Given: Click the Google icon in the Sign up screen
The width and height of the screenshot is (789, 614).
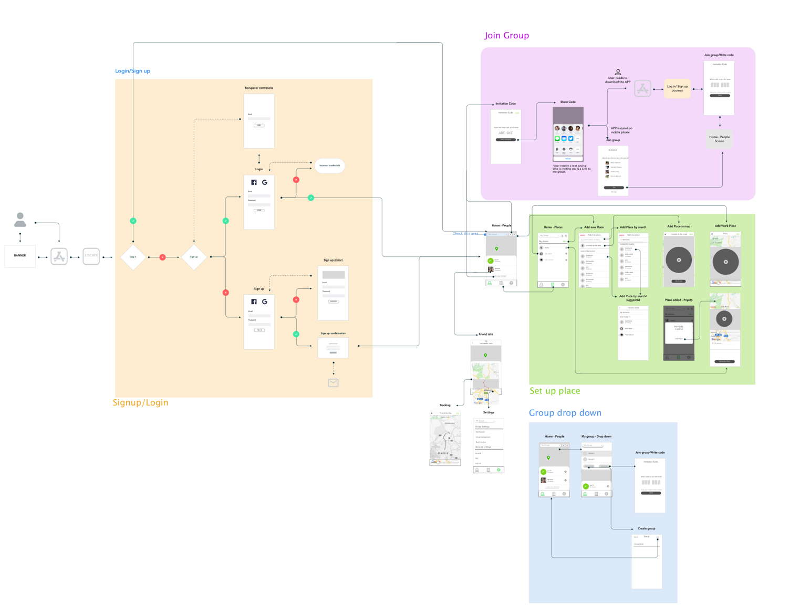Looking at the screenshot, I should 265,301.
